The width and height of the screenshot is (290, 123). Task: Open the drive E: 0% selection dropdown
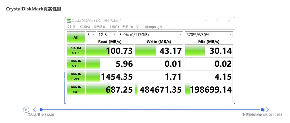click(150, 34)
